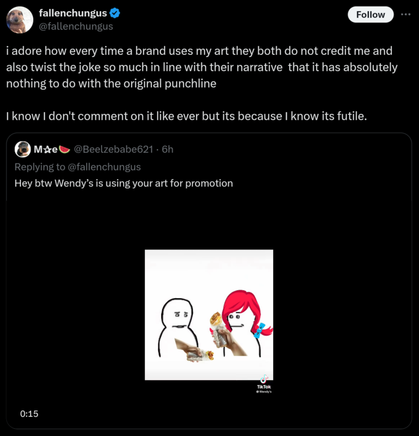Screen dimensions: 419x436
Task: Click the M☆e display name
Action: (x=46, y=149)
